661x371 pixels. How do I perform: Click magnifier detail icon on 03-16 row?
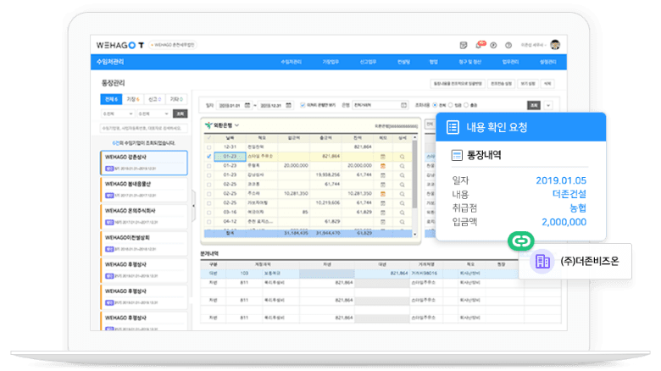pos(403,212)
